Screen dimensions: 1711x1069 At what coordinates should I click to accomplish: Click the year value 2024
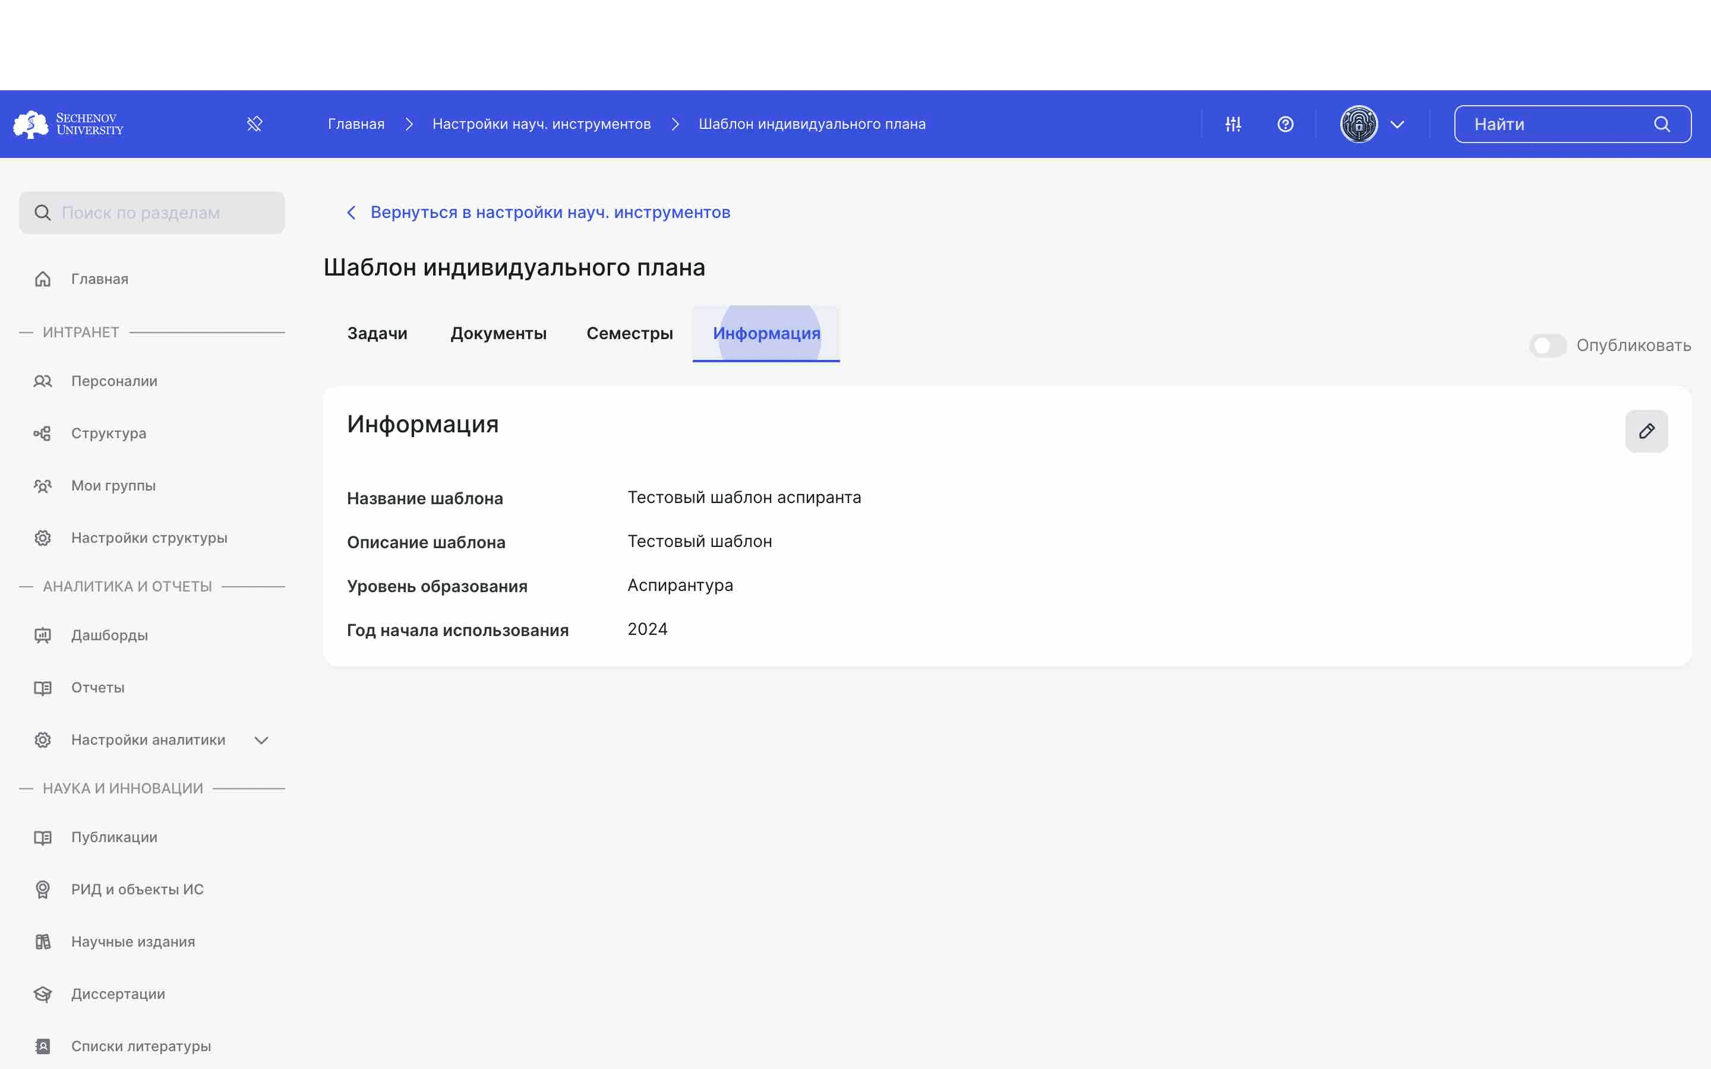(647, 630)
